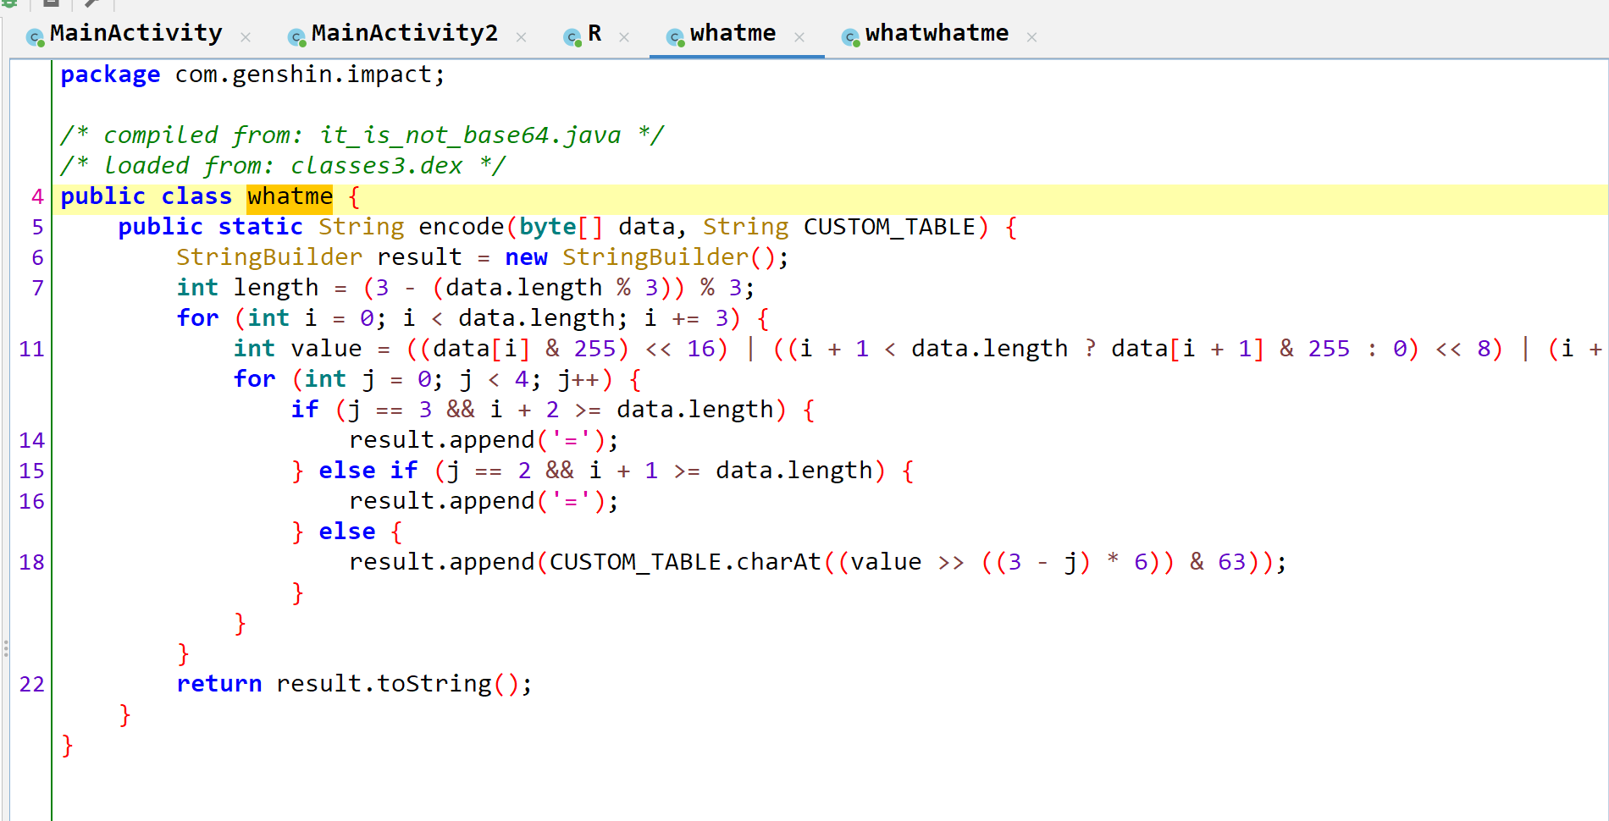Open the R class tab
1609x821 pixels.
point(594,33)
